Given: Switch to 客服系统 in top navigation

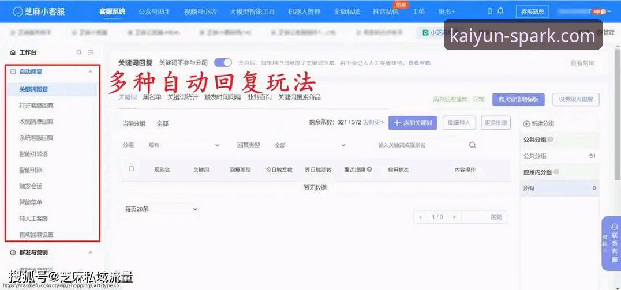Looking at the screenshot, I should 112,12.
